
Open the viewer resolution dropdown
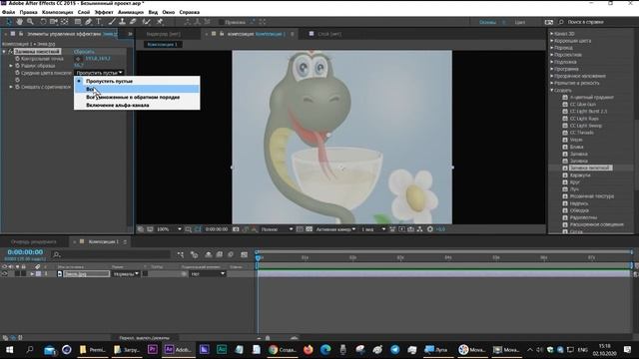click(x=277, y=229)
